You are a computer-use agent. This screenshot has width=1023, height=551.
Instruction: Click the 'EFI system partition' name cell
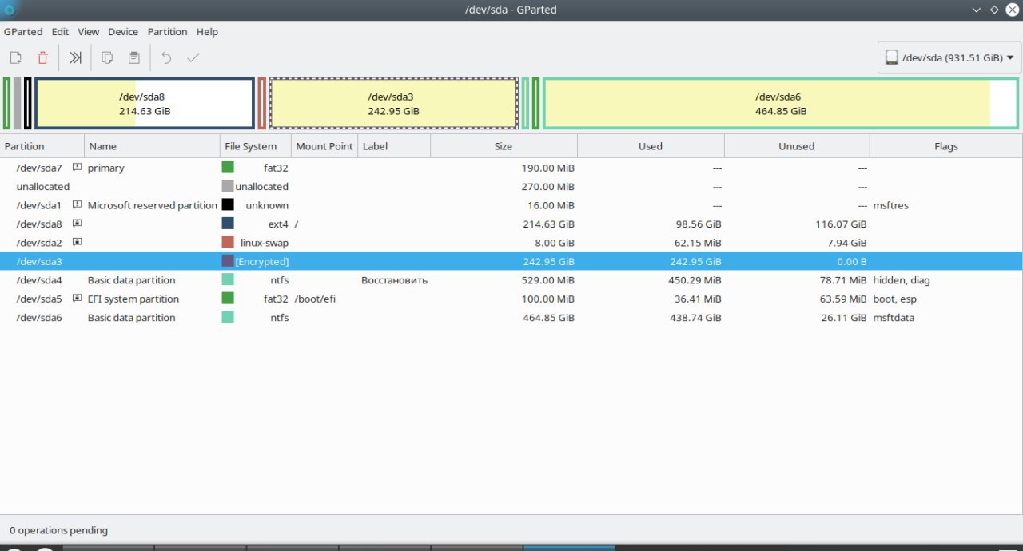coord(133,299)
